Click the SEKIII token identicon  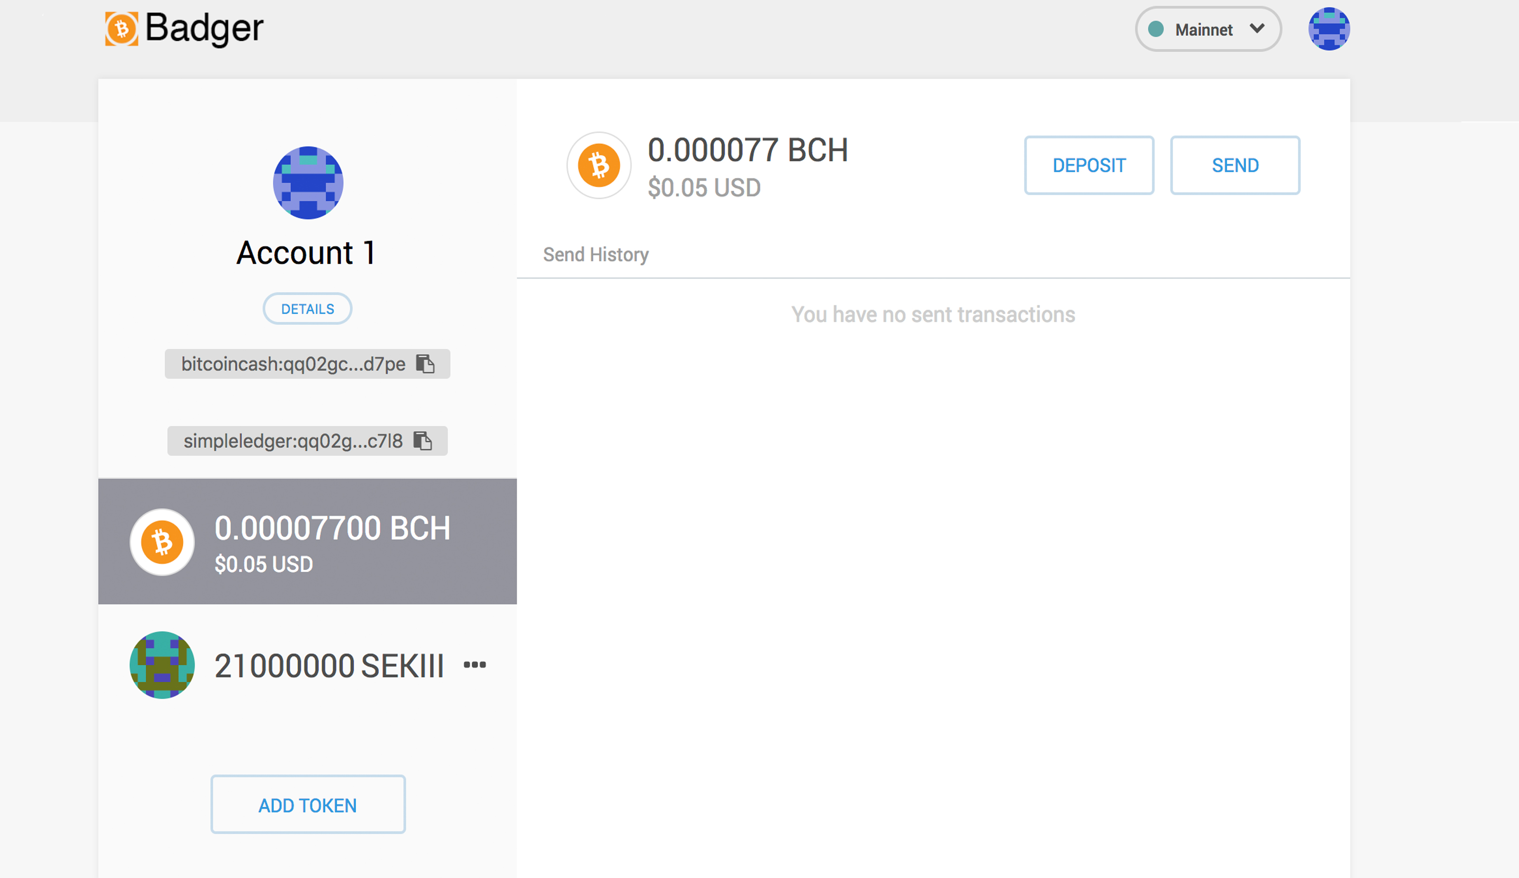162,665
